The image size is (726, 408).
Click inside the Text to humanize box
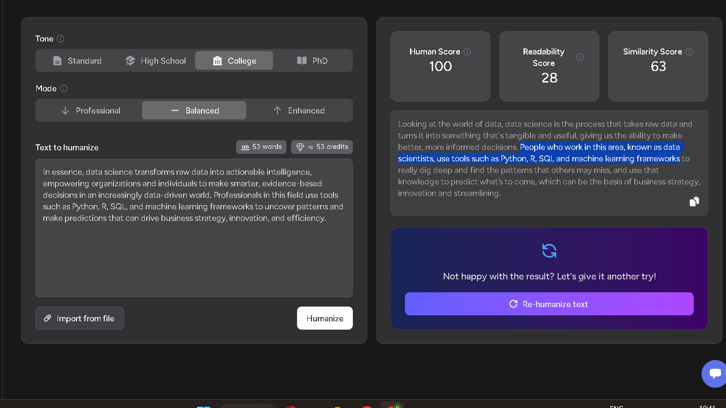point(194,228)
